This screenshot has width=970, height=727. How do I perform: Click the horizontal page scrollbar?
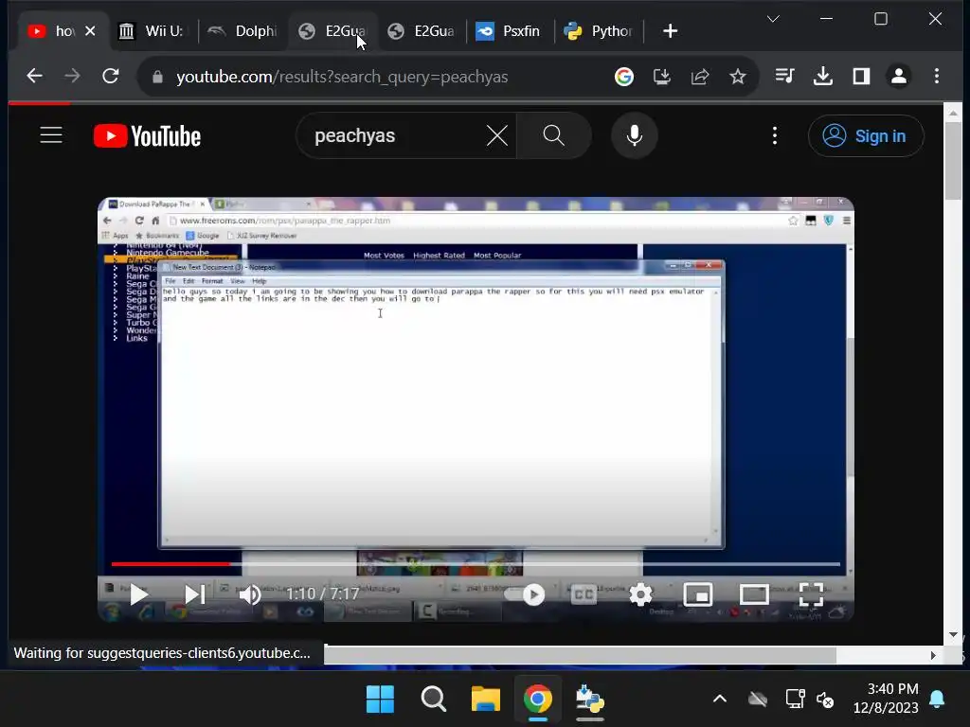click(580, 655)
